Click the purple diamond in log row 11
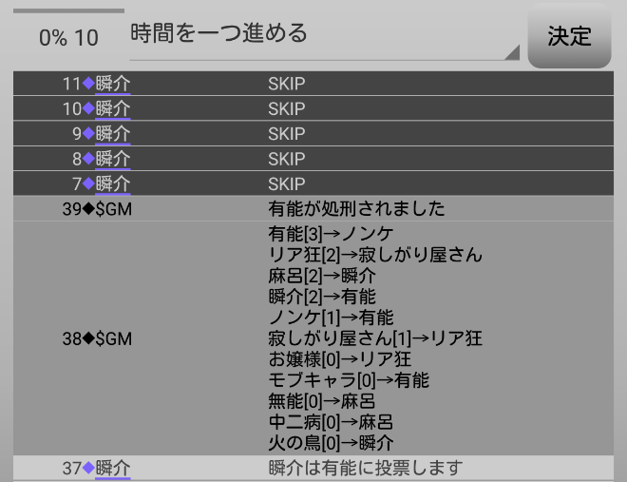Screen dimensions: 627x482 tap(89, 84)
